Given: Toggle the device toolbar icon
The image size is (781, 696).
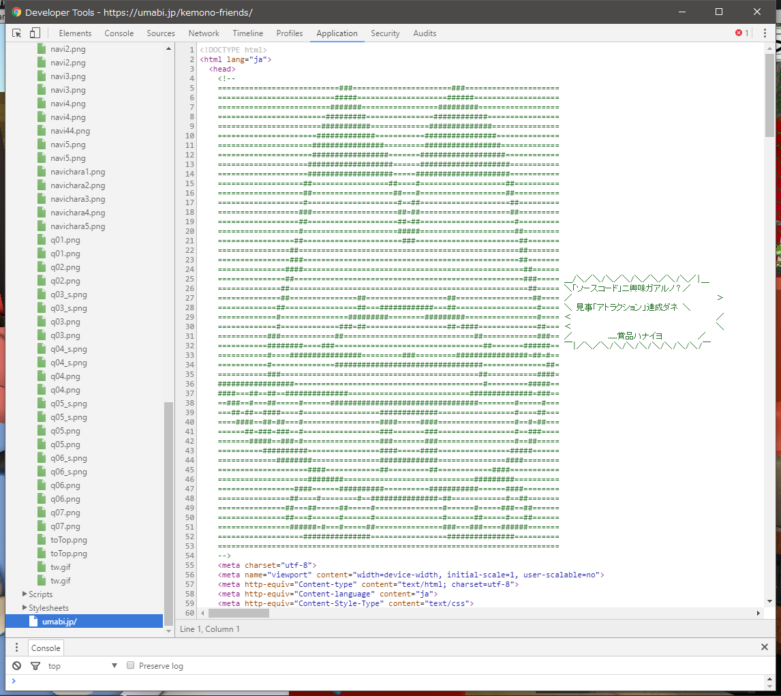Looking at the screenshot, I should (x=35, y=33).
